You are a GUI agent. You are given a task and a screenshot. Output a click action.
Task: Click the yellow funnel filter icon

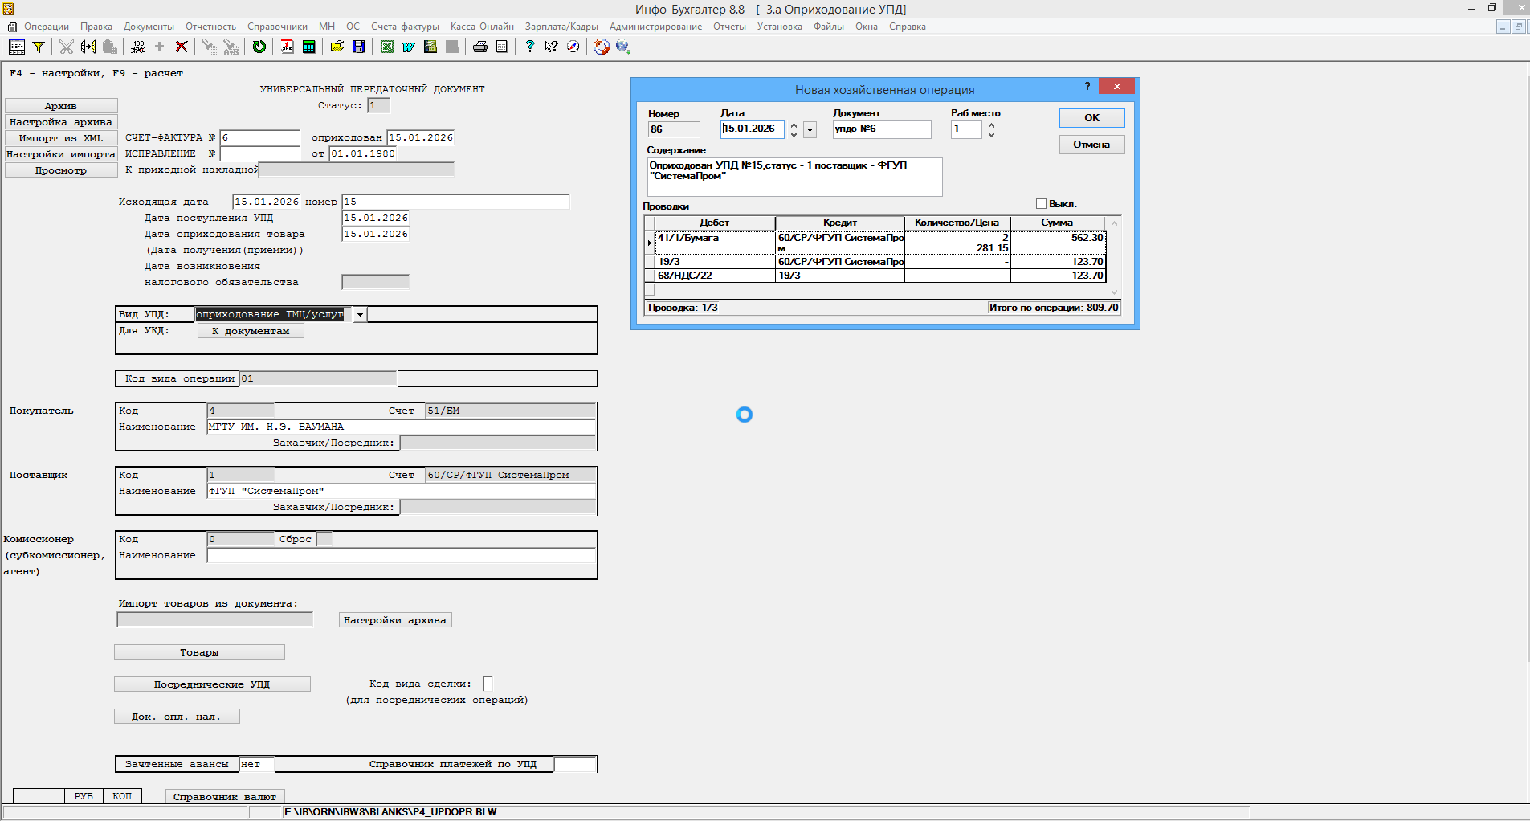(x=38, y=47)
